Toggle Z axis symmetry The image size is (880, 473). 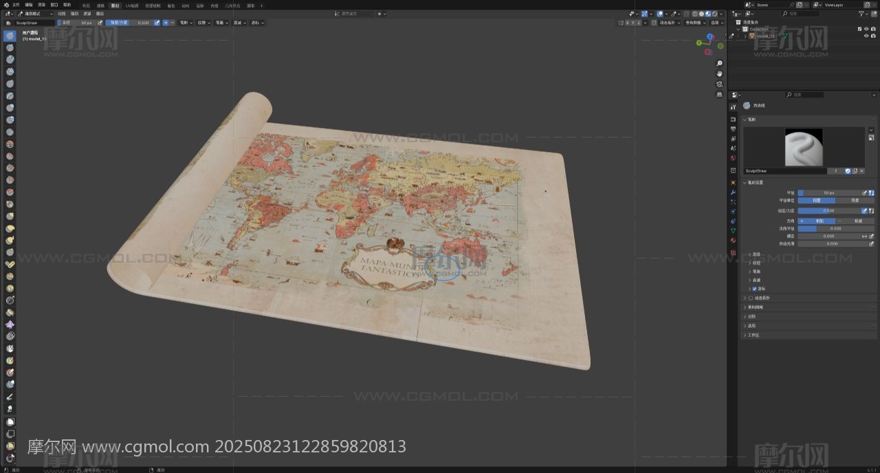tap(639, 23)
